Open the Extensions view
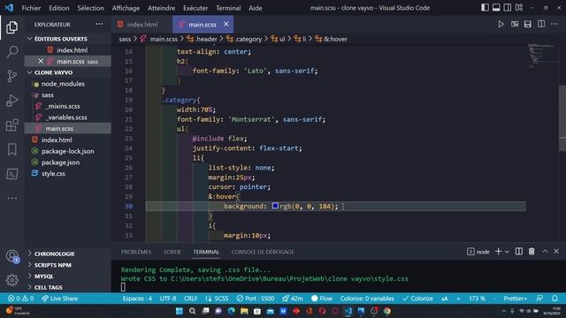Screen dimensions: 566x318 tap(11, 125)
